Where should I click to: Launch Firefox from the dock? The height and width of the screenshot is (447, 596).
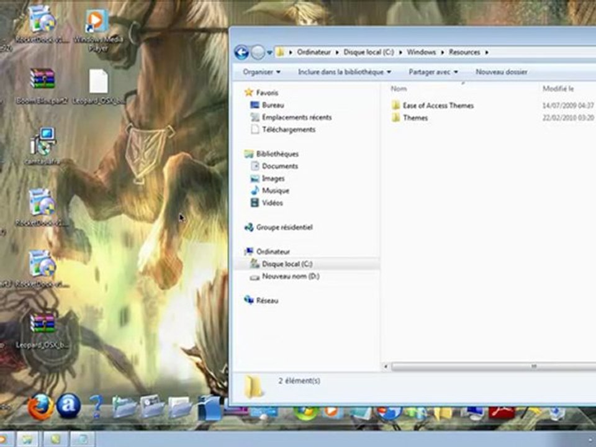pyautogui.click(x=40, y=406)
